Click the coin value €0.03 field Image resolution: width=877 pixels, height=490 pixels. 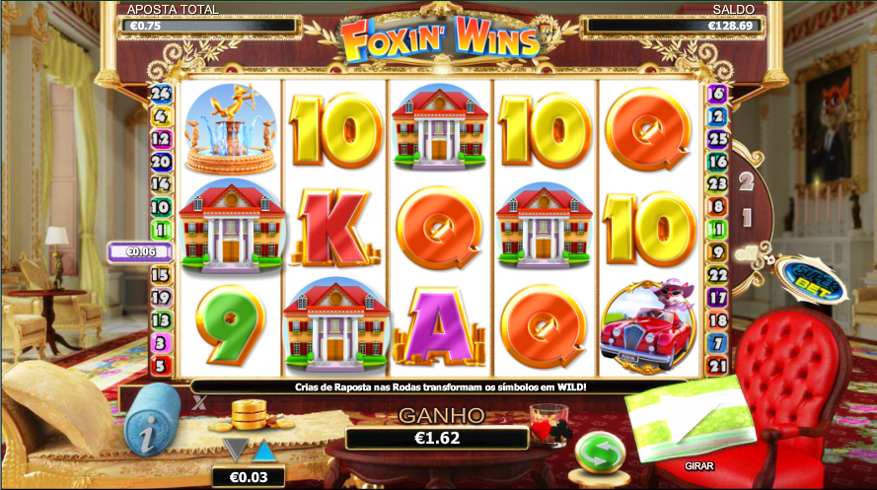point(249,477)
